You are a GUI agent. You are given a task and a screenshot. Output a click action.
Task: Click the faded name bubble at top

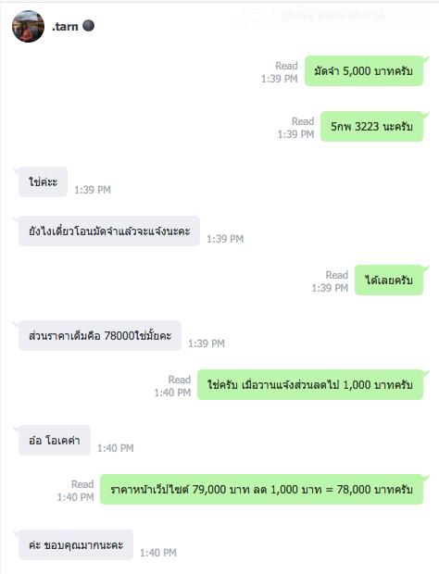[x=347, y=16]
